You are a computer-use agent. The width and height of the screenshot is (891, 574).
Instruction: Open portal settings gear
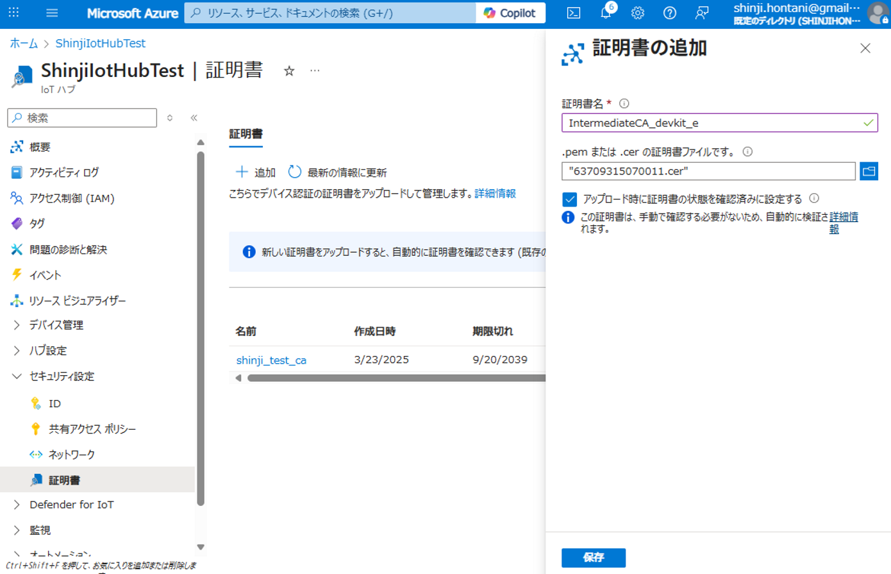click(638, 13)
